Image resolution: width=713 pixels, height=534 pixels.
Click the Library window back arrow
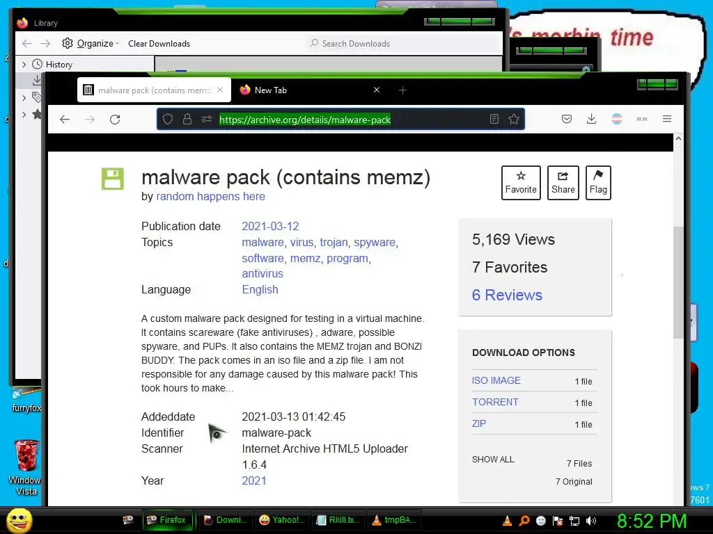[x=27, y=44]
